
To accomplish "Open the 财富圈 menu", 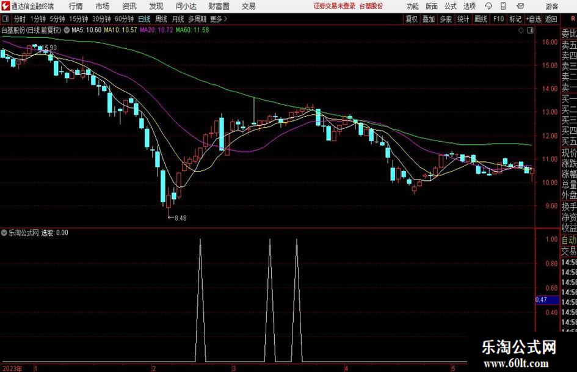I will tap(219, 6).
